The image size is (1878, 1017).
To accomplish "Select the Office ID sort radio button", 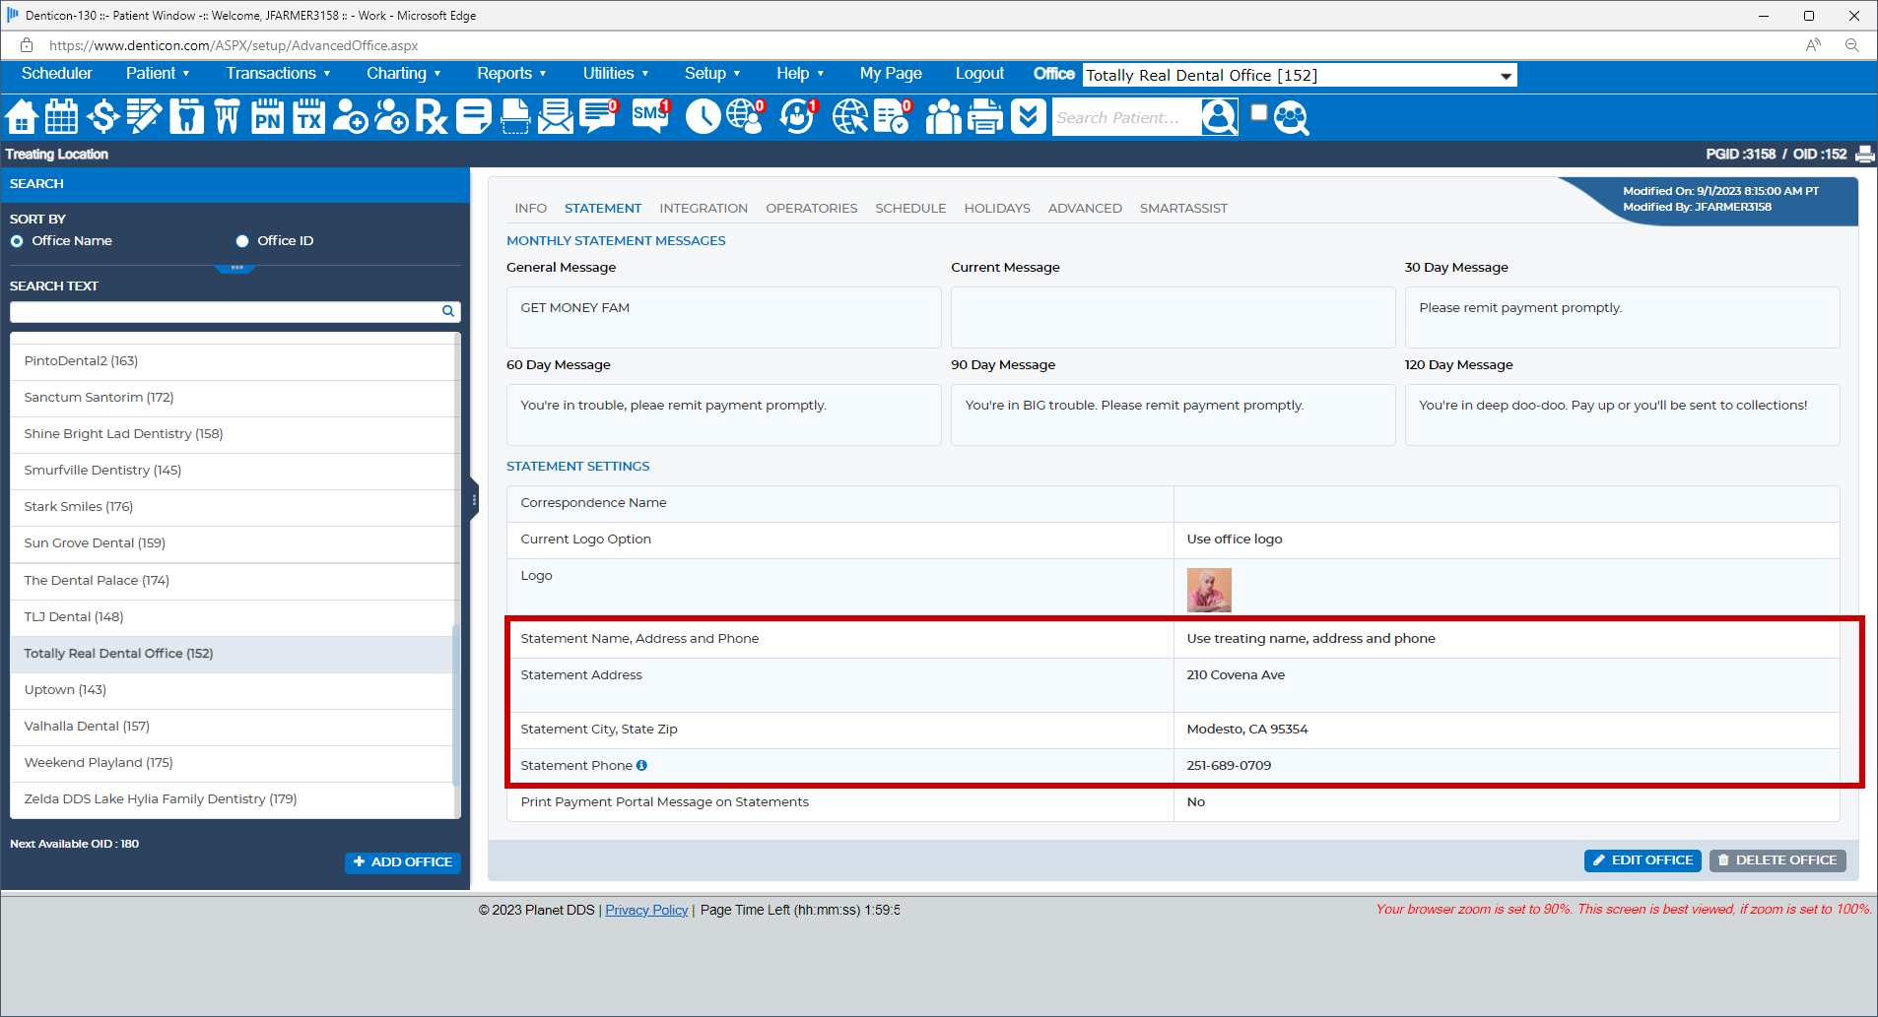I will point(242,241).
